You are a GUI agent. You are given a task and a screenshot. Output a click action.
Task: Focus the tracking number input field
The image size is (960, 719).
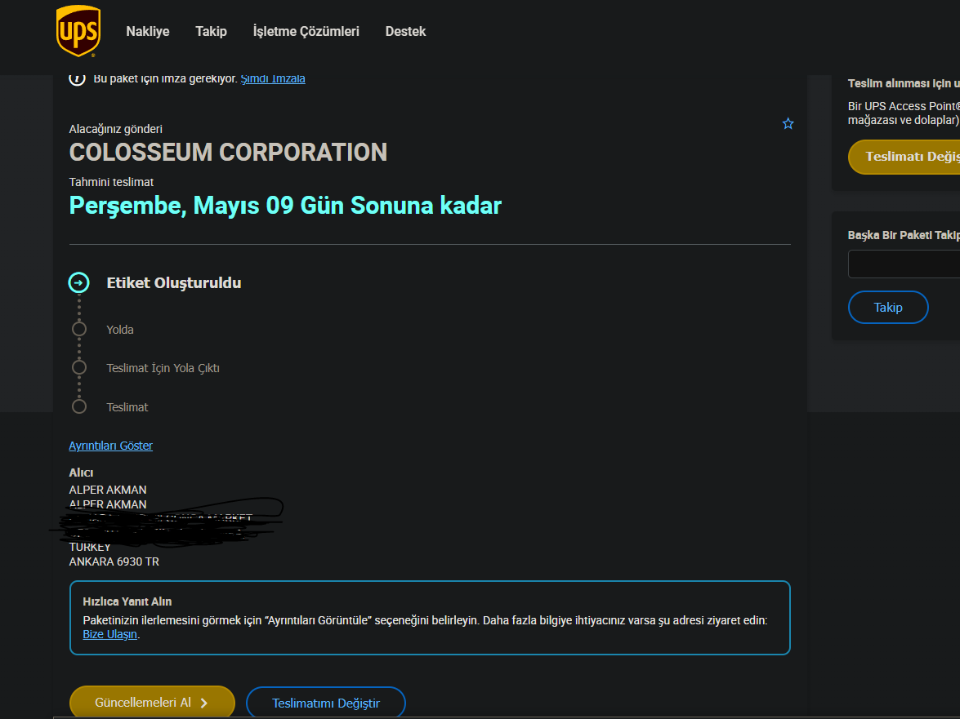pos(904,264)
